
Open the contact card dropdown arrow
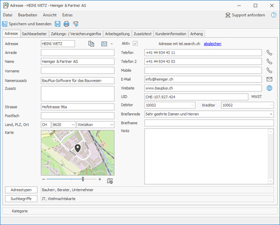[112, 44]
